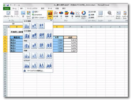The width and height of the screenshot is (131, 100).
Task: Open the 折れ線 line chart dropdown
Action: [x=56, y=15]
